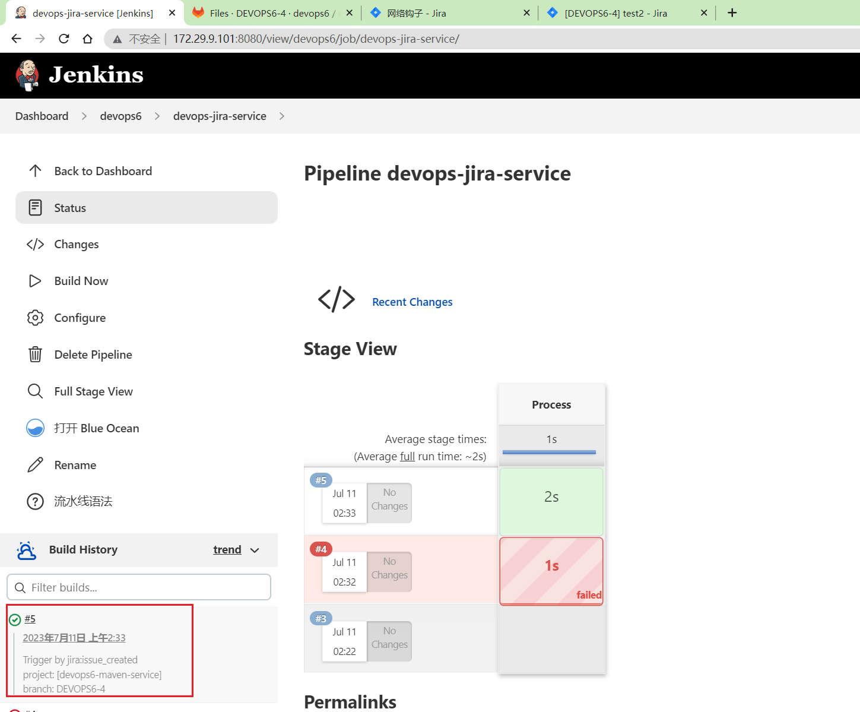Open the 2023年7月11日 上午2:33 build timestamp link
The height and width of the screenshot is (712, 860).
pos(74,638)
